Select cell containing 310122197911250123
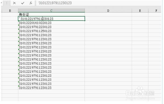The width and height of the screenshot is (164, 104). [x=51, y=31]
